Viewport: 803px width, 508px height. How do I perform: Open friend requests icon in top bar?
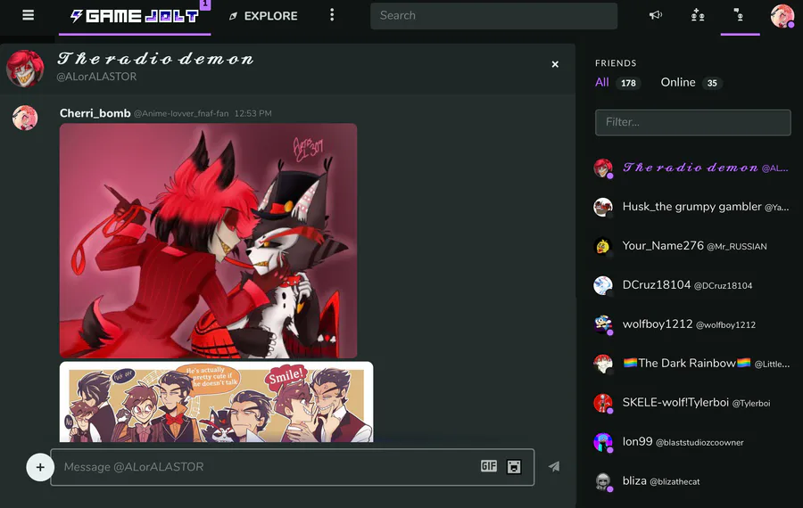click(698, 15)
